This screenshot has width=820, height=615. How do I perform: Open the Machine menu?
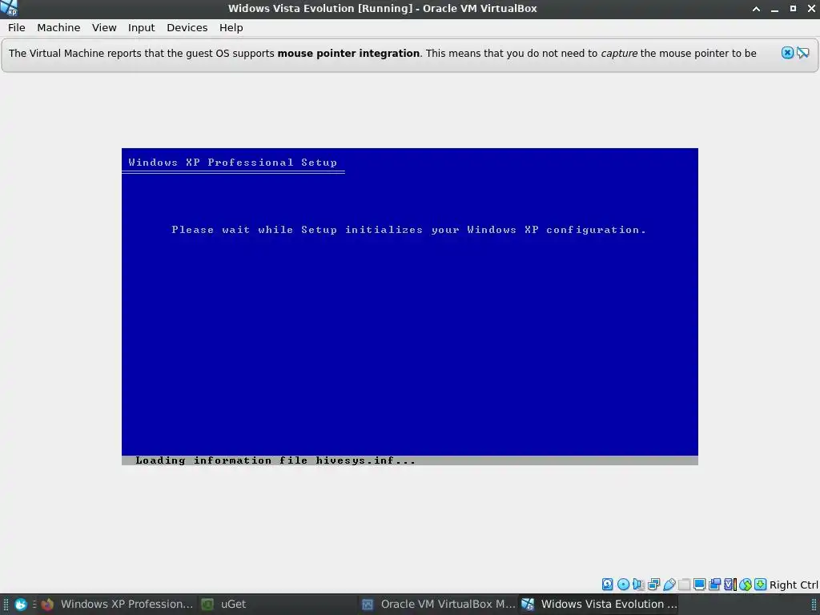tap(58, 28)
